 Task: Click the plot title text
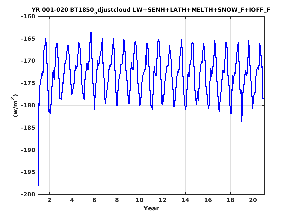151,10
